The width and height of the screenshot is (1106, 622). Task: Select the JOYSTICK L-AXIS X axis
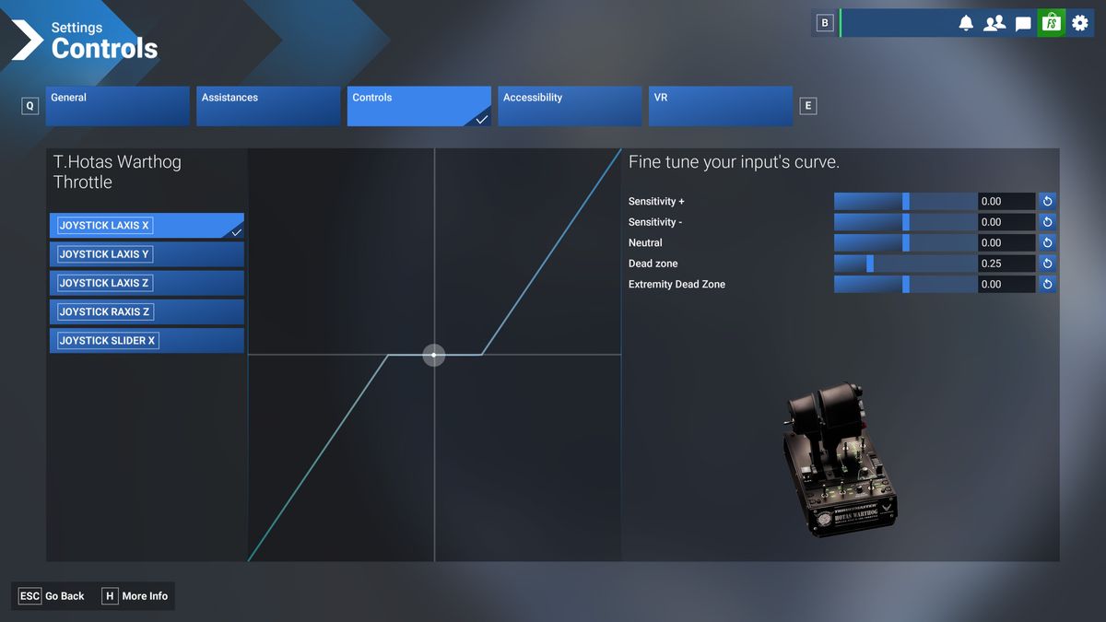(147, 226)
